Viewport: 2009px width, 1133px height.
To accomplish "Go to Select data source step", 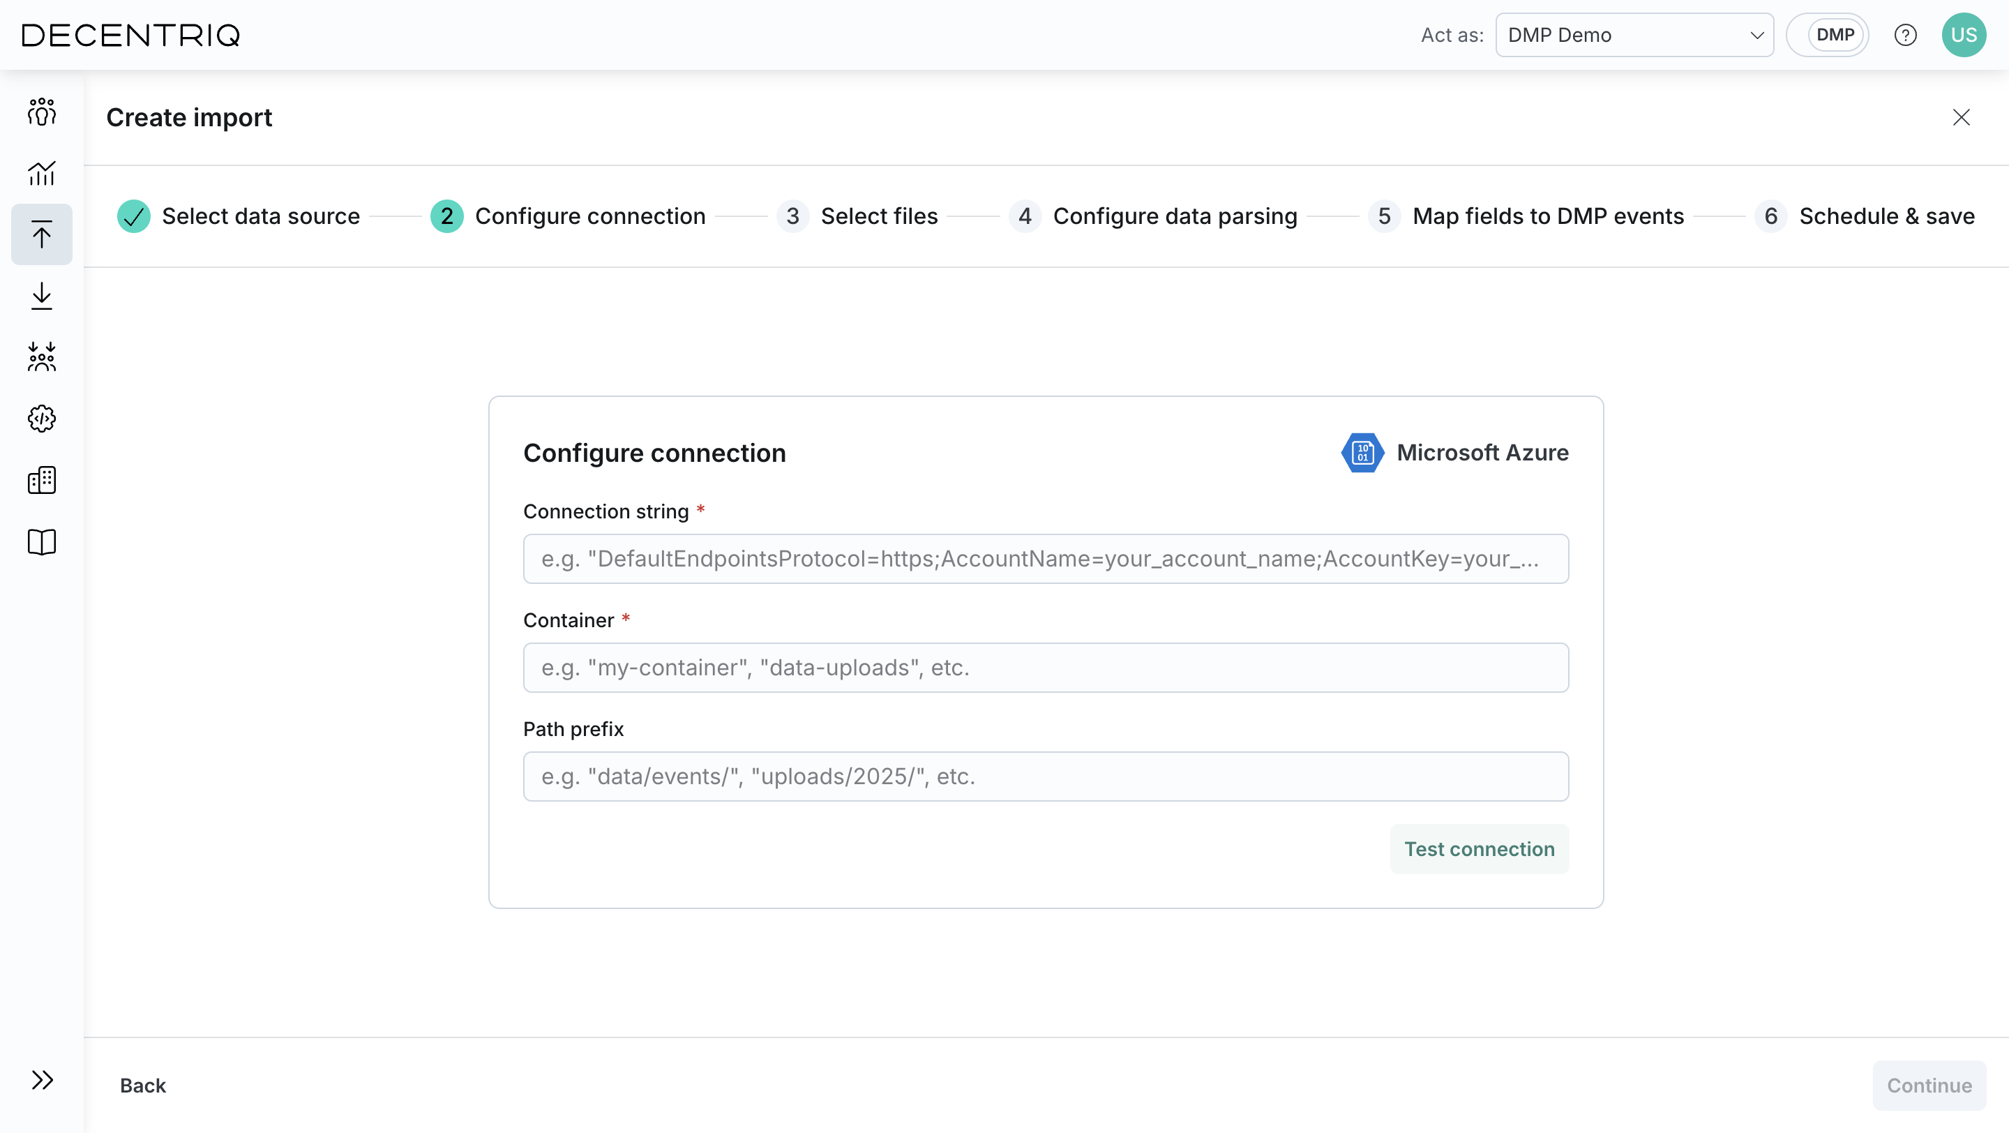I will click(239, 216).
